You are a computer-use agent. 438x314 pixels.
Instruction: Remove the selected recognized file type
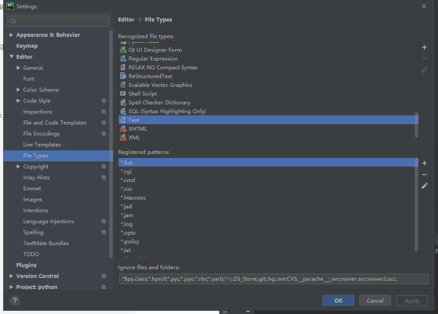(x=424, y=59)
